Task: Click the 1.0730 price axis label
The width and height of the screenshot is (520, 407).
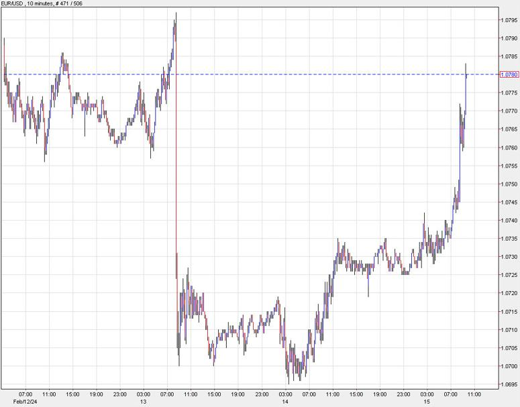Action: tap(509, 257)
